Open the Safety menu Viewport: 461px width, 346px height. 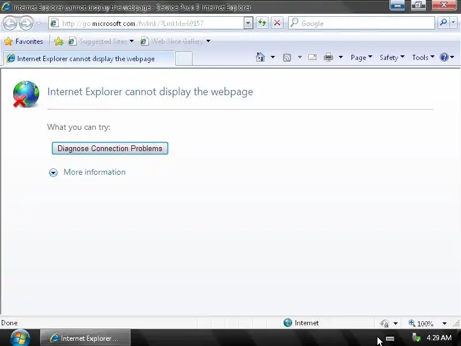coord(392,57)
